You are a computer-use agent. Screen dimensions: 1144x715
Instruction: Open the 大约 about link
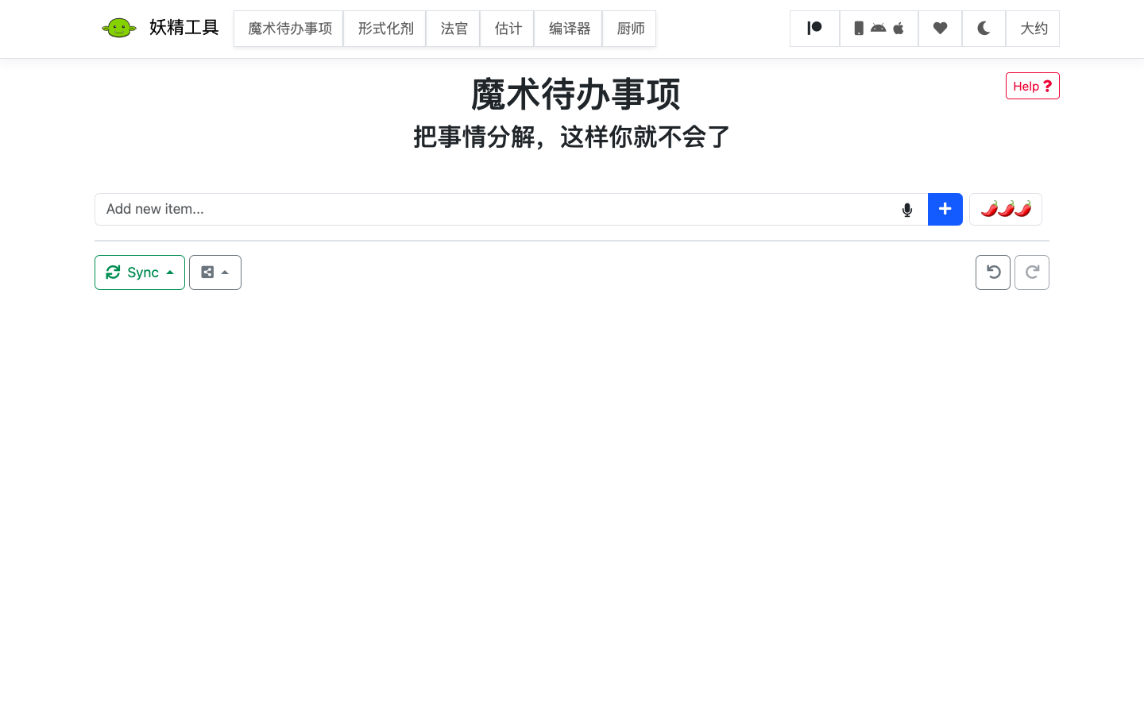click(x=1033, y=29)
